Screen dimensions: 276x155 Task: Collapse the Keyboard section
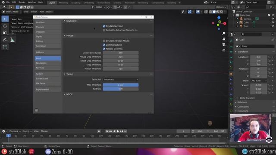[65, 21]
